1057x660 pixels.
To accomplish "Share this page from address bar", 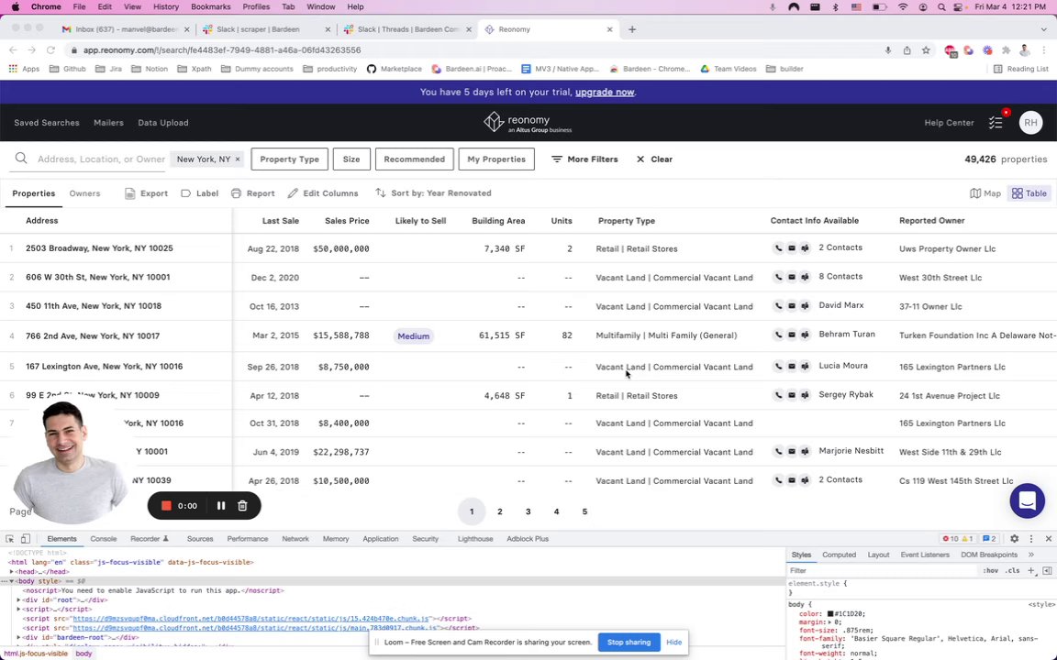I will pos(907,49).
